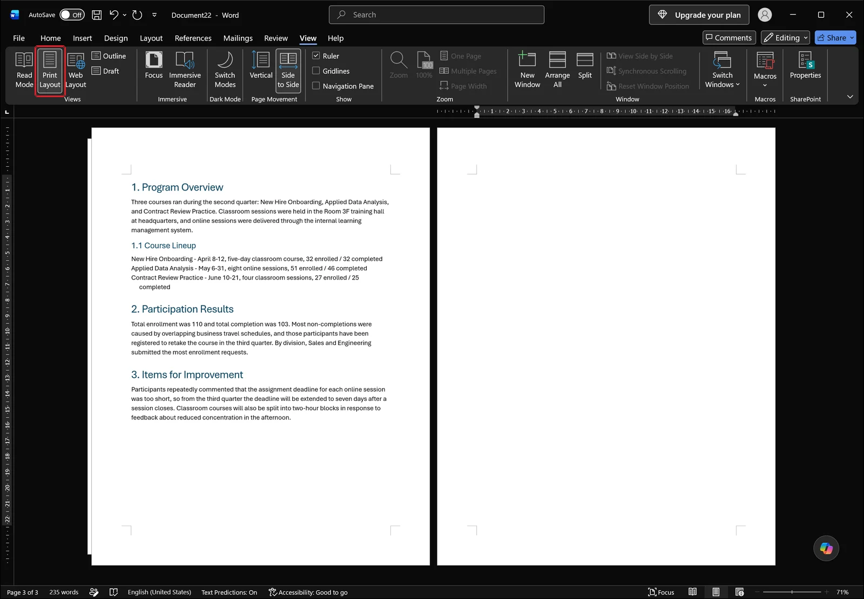Screen dimensions: 864x599
Task: Open the Help tab
Action: pyautogui.click(x=335, y=38)
